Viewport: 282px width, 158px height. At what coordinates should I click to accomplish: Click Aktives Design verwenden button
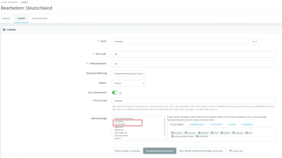coord(127,151)
